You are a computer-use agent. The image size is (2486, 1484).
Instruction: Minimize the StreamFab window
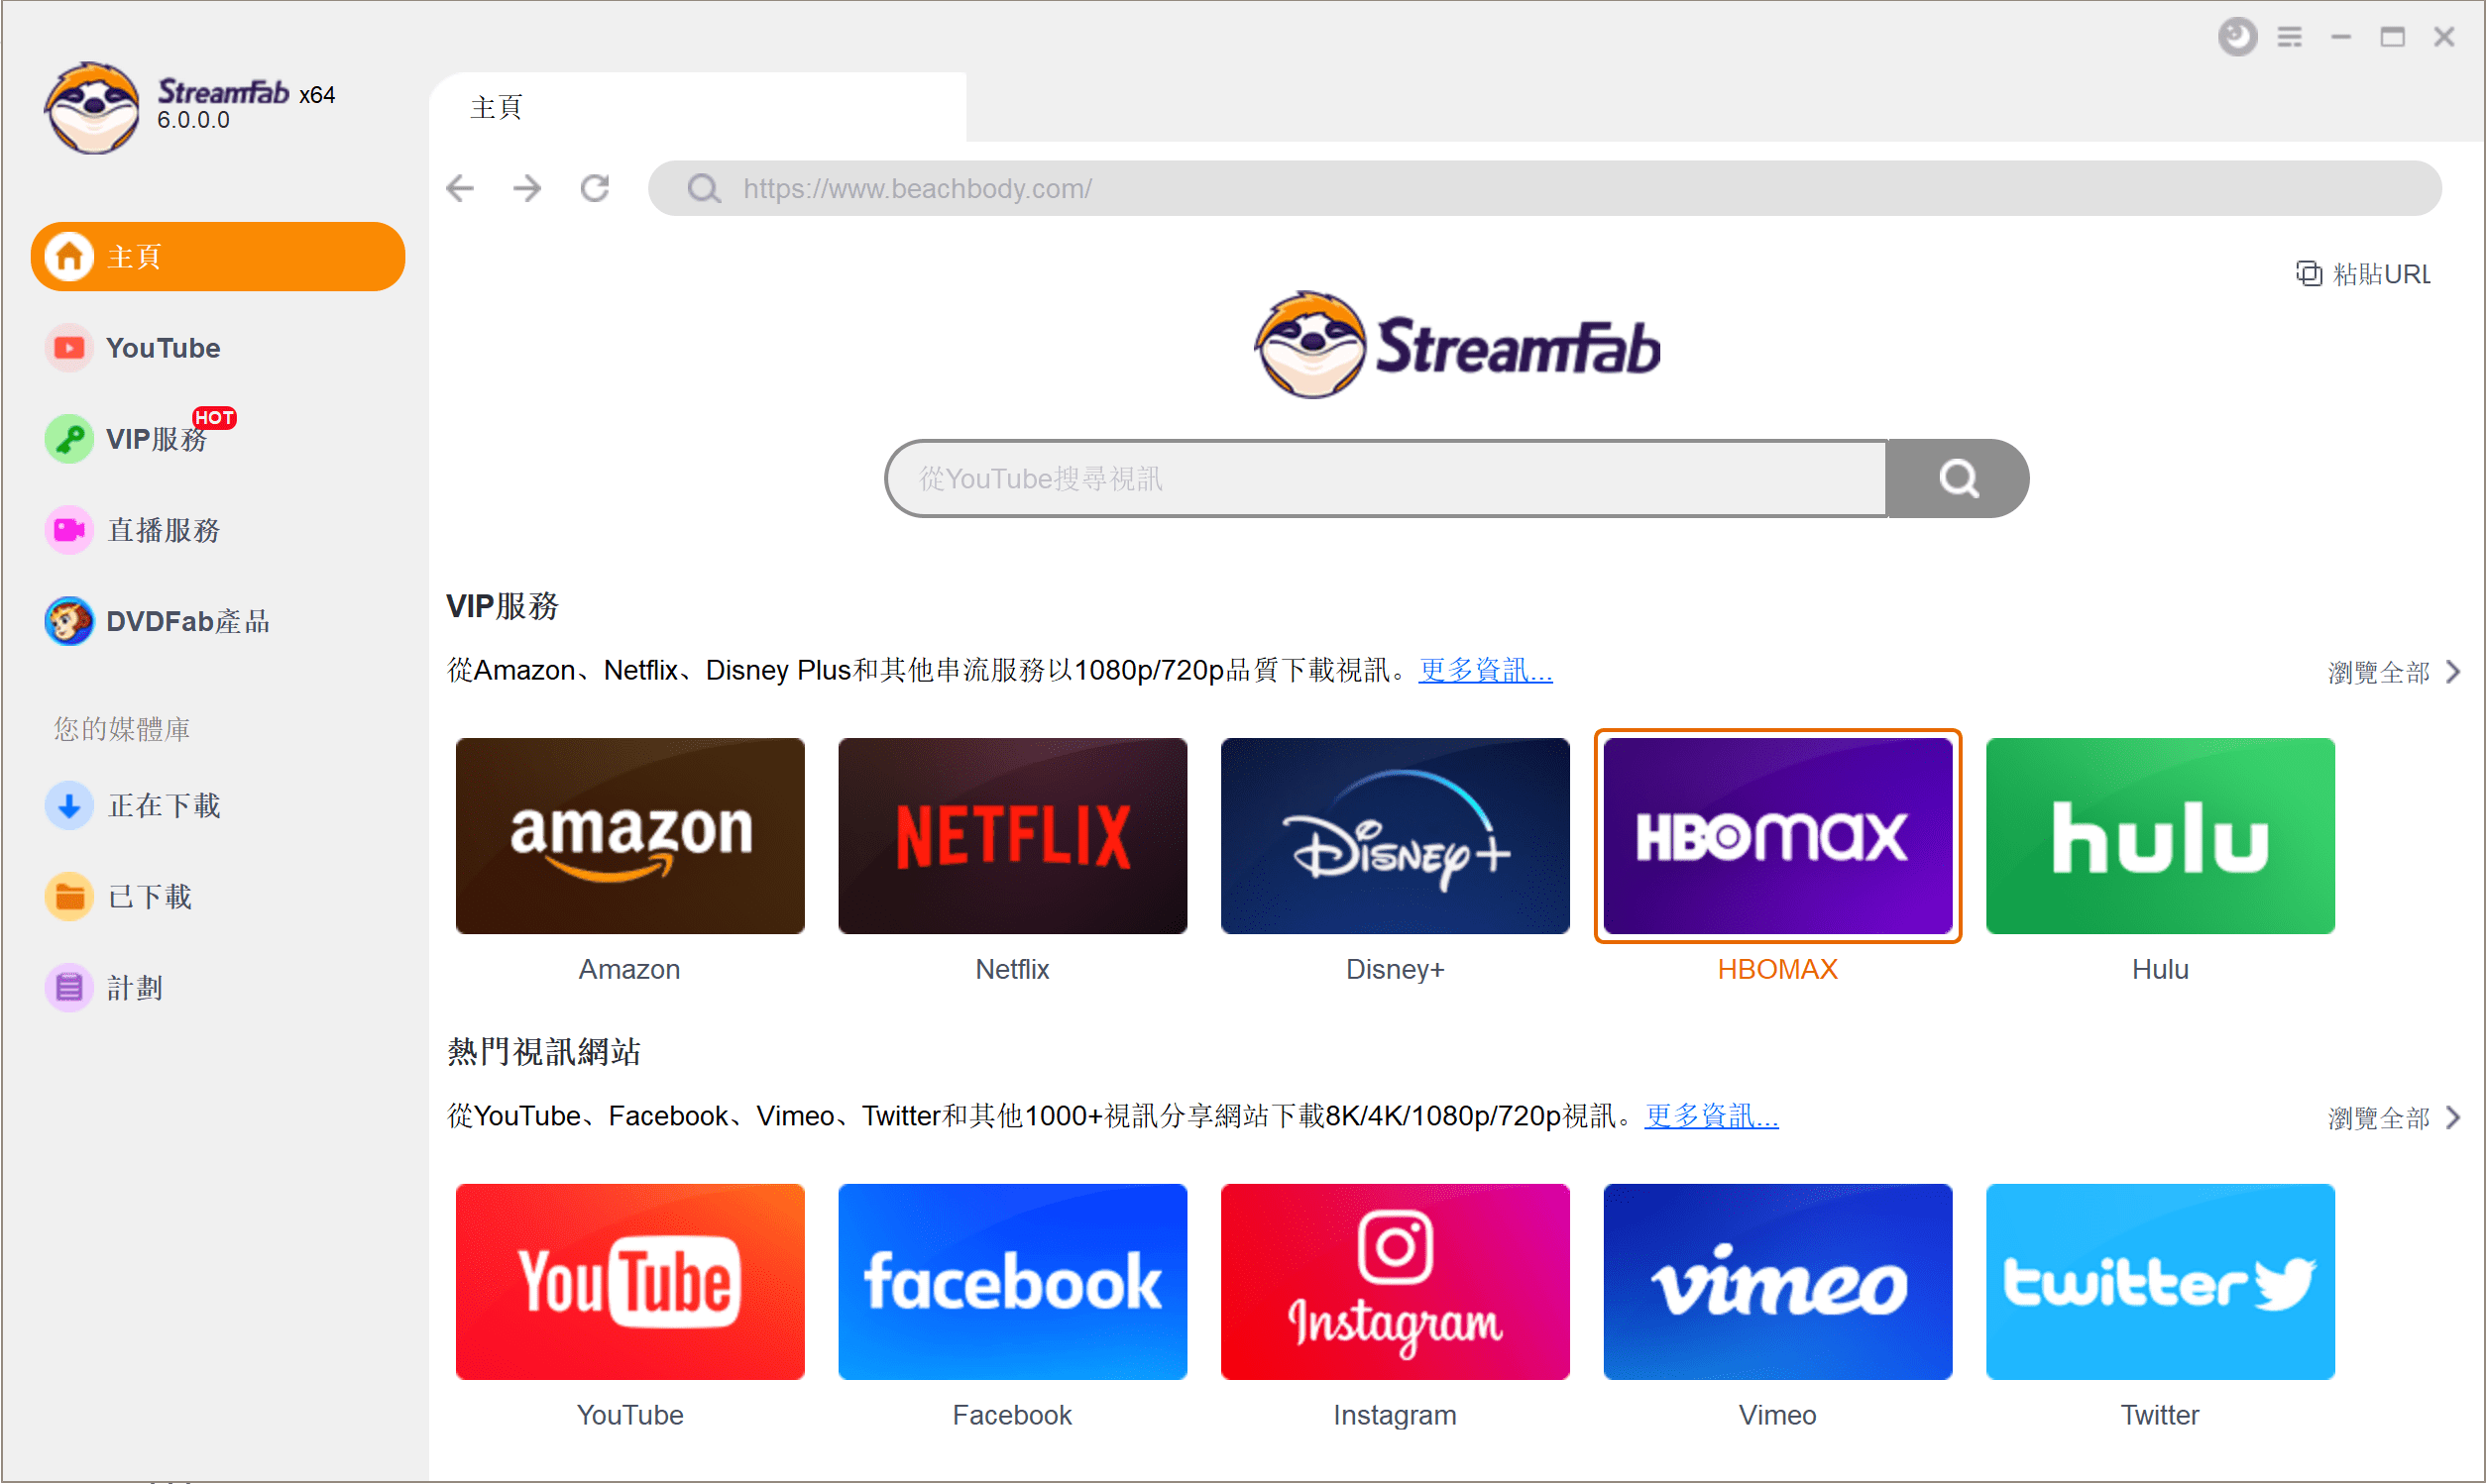2341,37
